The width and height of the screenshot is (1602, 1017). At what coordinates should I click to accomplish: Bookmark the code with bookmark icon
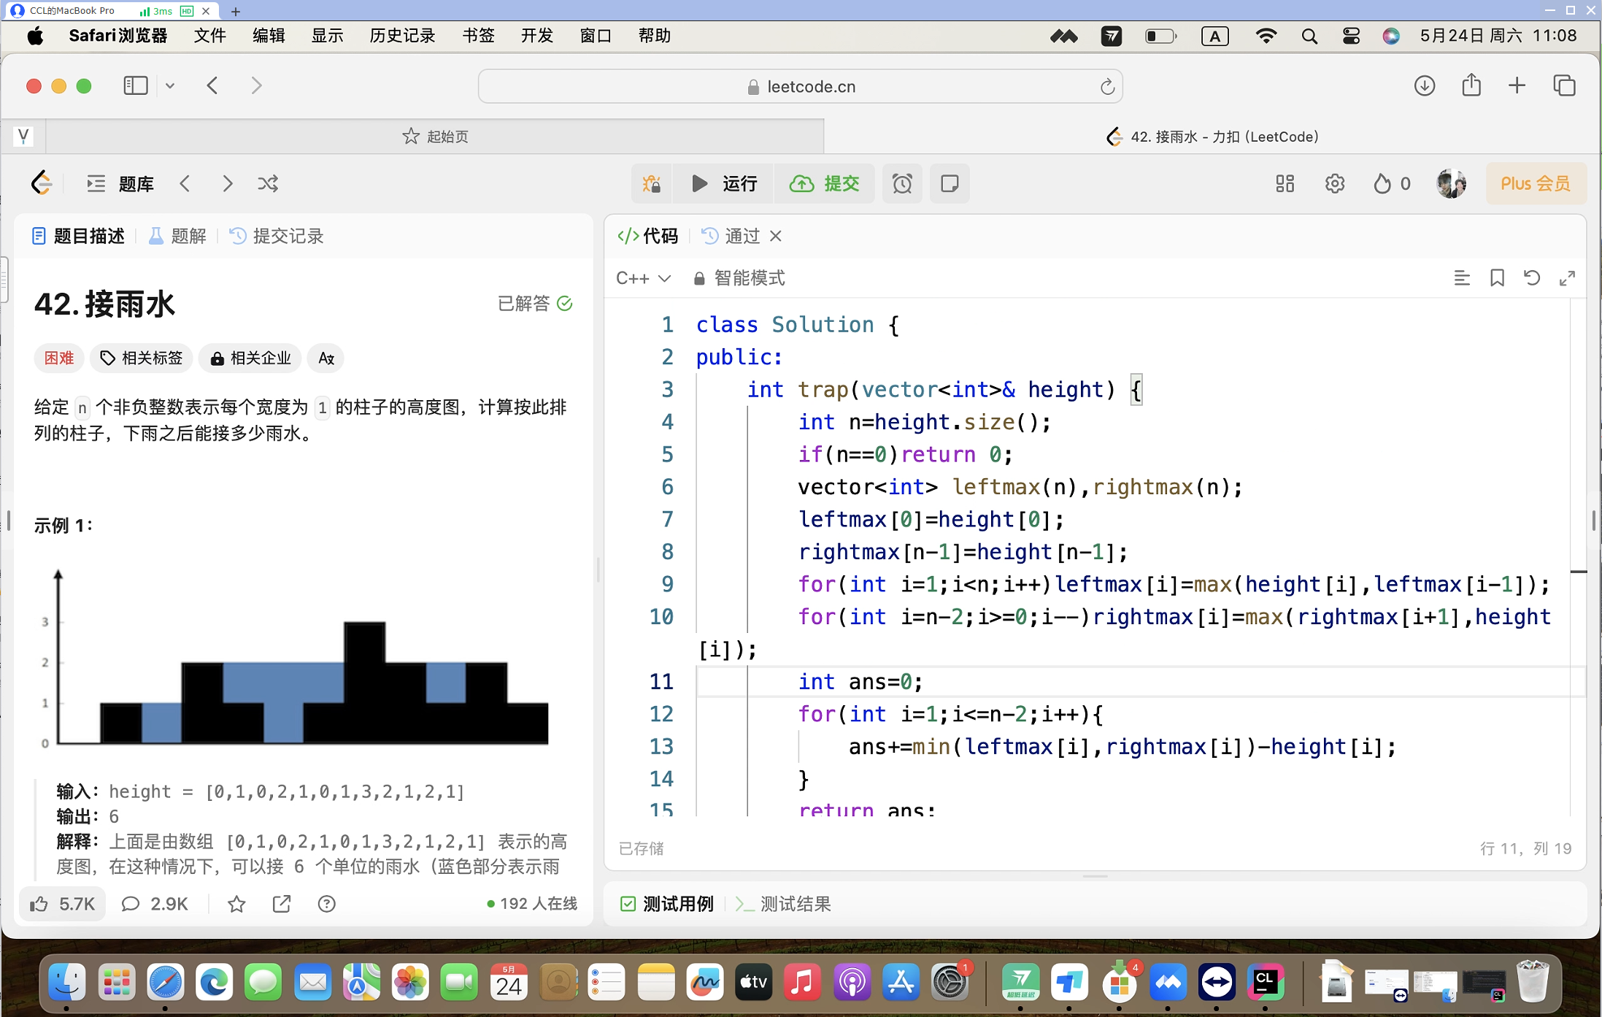click(x=1497, y=278)
